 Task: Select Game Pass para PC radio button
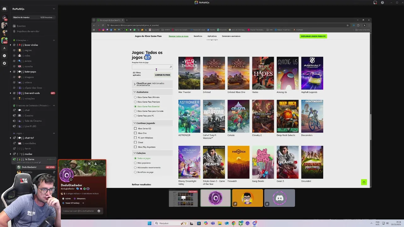tap(135, 116)
